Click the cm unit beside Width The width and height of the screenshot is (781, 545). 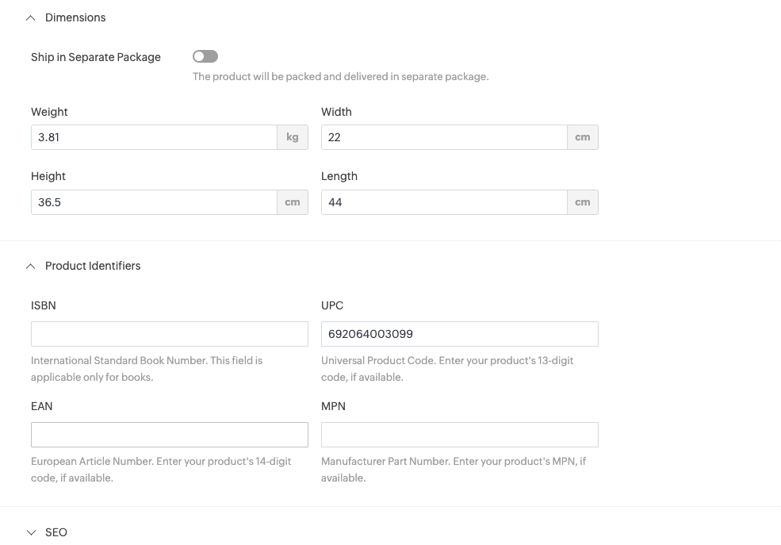583,137
